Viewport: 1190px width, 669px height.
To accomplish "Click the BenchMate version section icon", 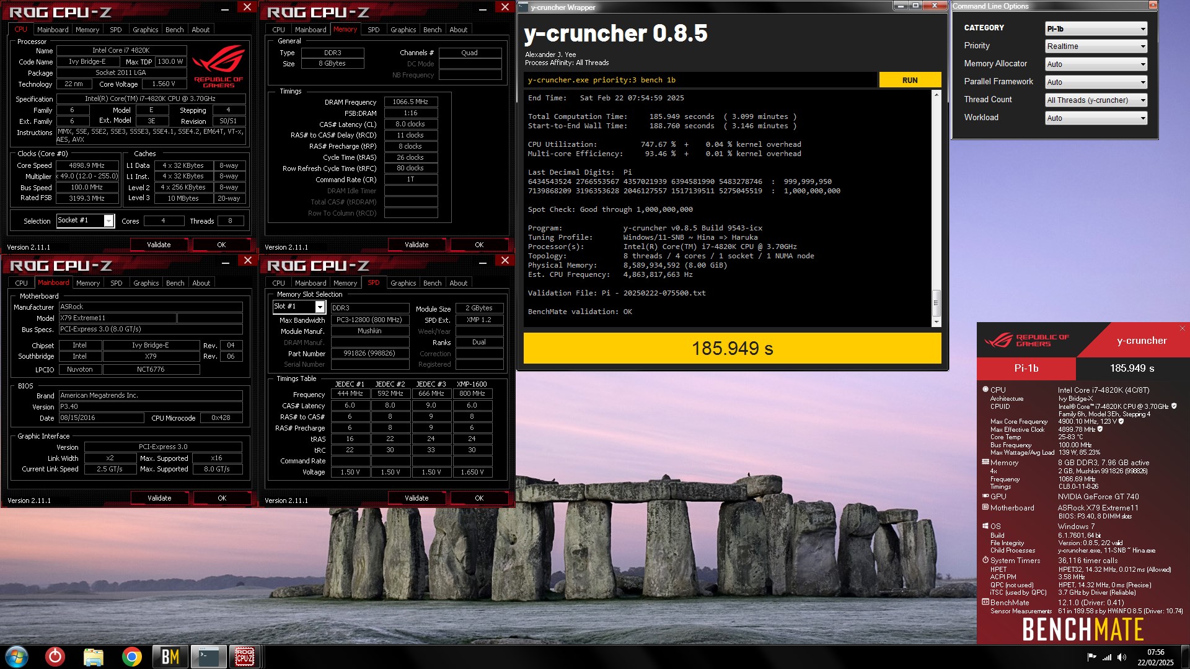I will (x=985, y=602).
